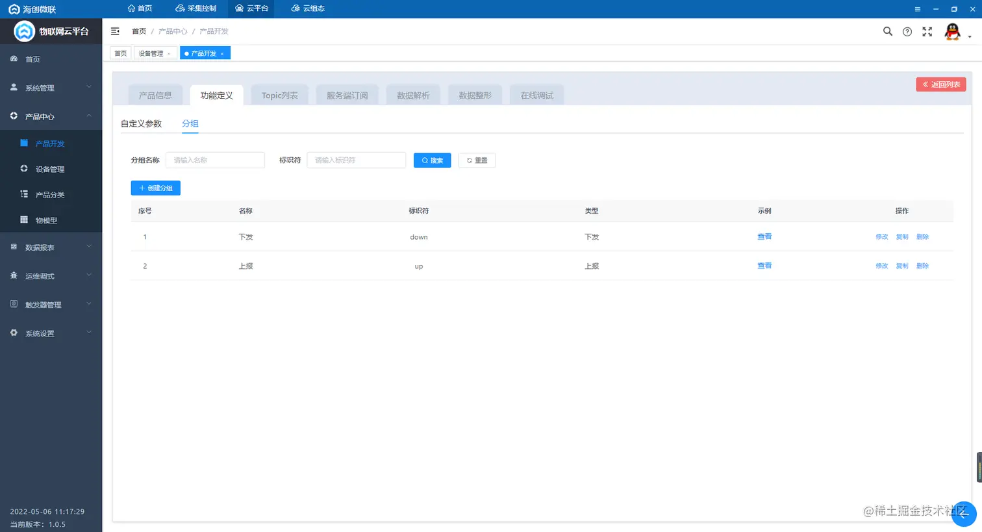The height and width of the screenshot is (532, 982).
Task: Open the help question mark icon
Action: pyautogui.click(x=907, y=32)
